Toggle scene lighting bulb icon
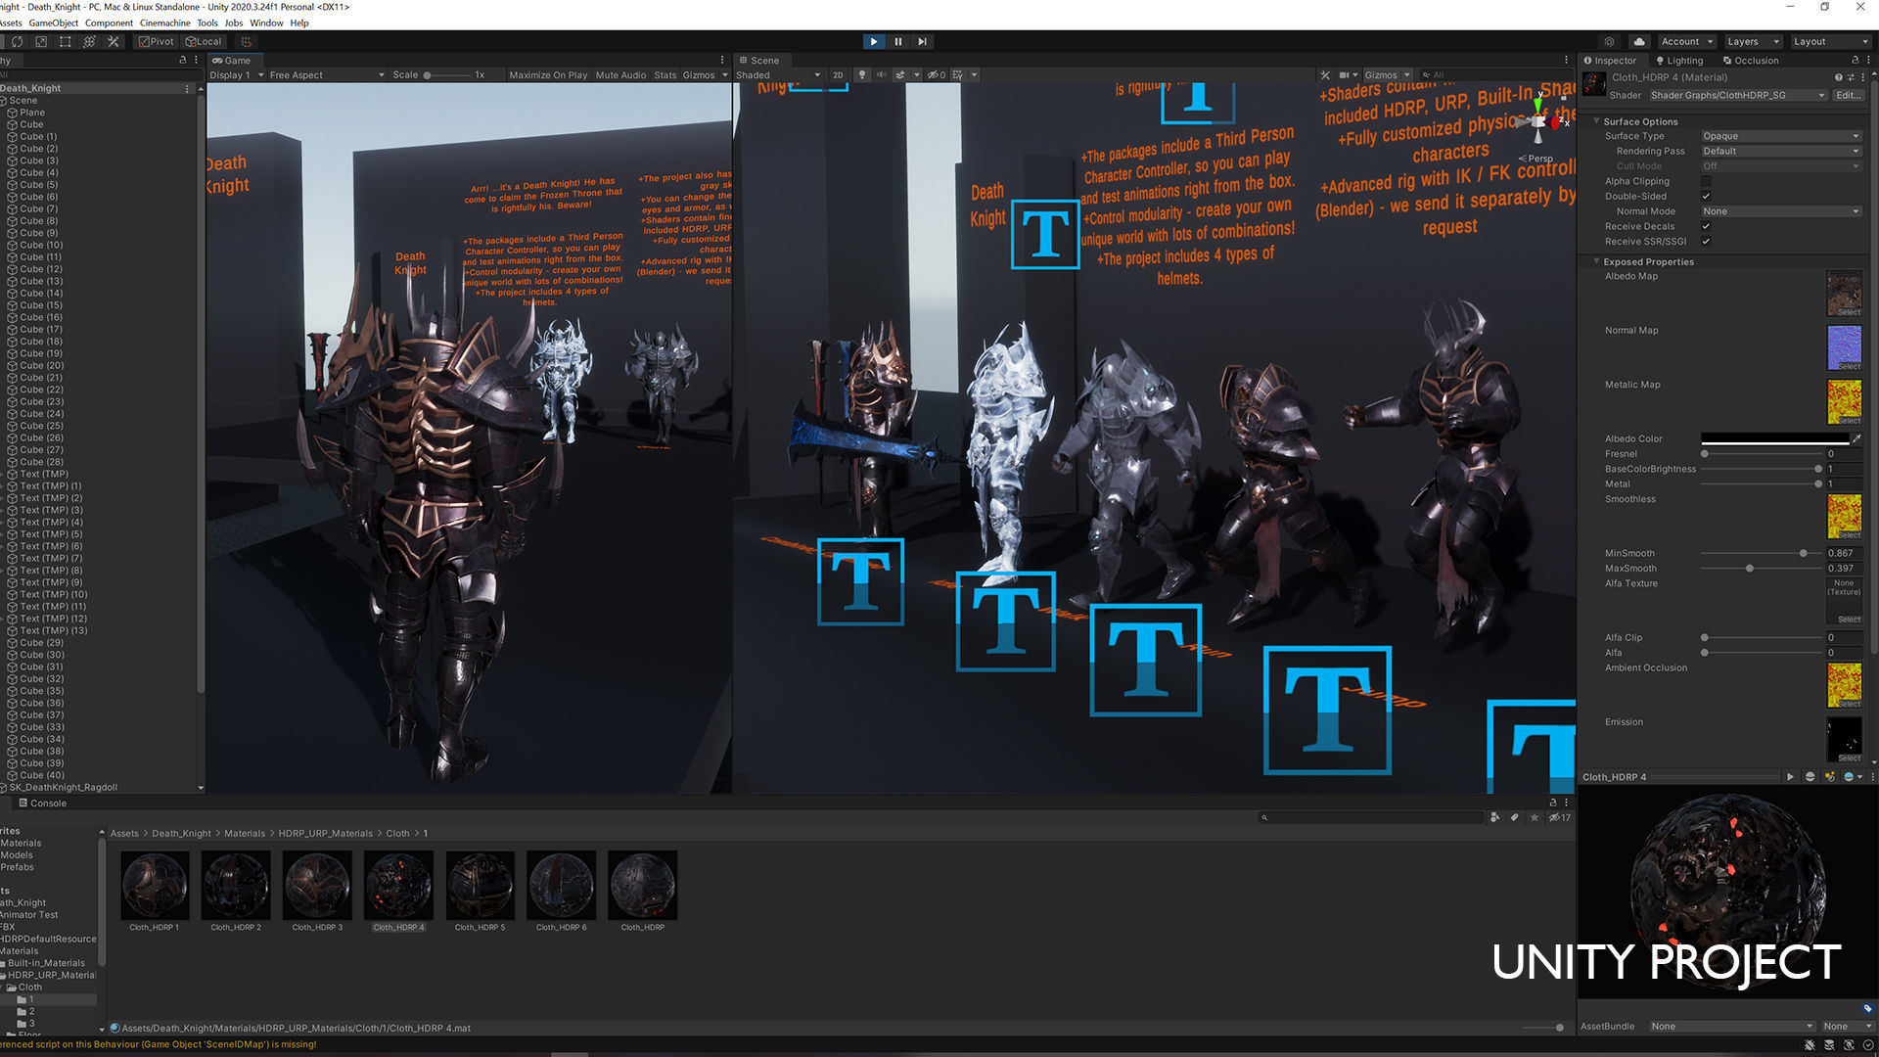The image size is (1879, 1057). coord(862,75)
